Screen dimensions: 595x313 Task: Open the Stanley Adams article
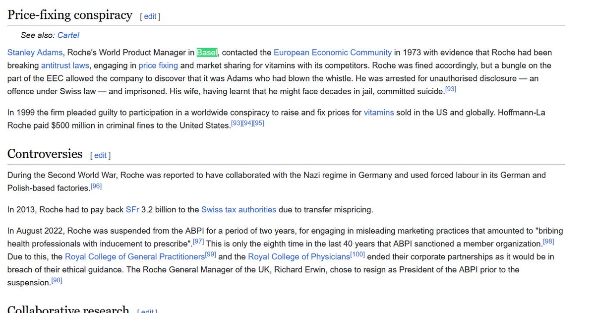[35, 53]
